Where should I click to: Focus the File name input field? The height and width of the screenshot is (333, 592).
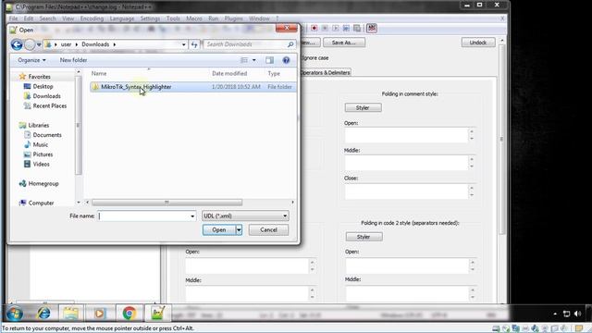144,216
